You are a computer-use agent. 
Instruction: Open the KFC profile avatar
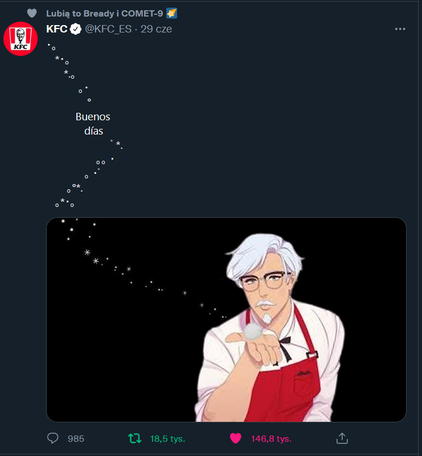coord(21,39)
